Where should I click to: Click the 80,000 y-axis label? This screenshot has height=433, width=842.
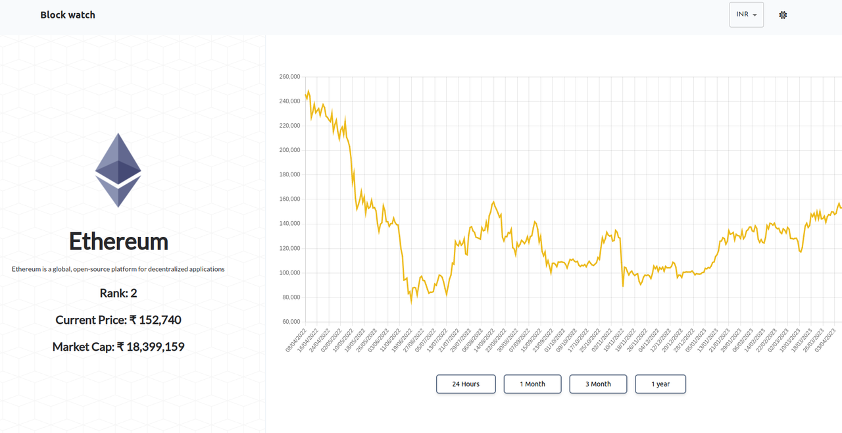[x=291, y=297]
